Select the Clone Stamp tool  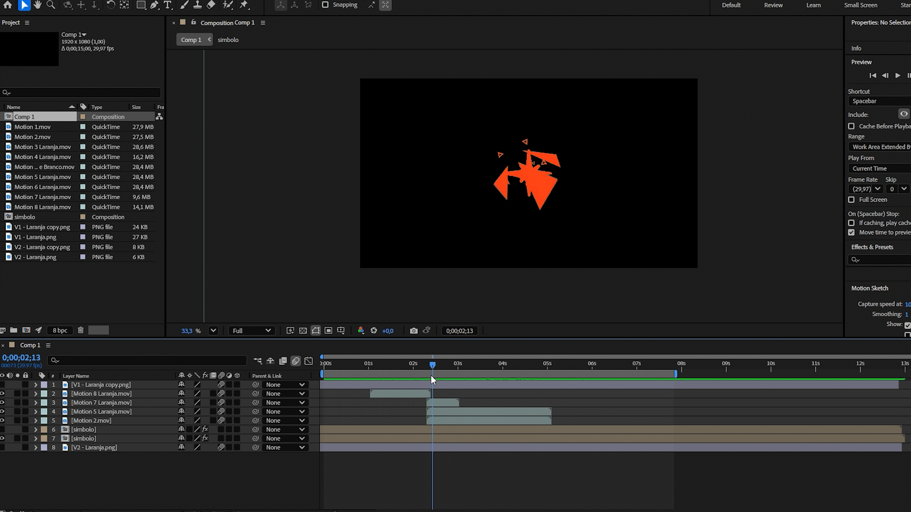click(x=197, y=5)
